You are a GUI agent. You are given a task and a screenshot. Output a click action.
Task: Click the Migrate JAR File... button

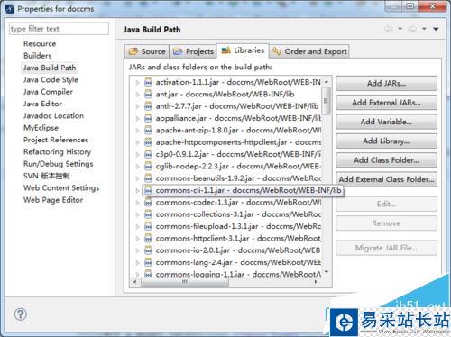pyautogui.click(x=386, y=248)
